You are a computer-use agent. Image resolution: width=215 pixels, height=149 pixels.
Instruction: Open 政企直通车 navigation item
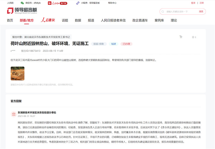[x=140, y=21]
